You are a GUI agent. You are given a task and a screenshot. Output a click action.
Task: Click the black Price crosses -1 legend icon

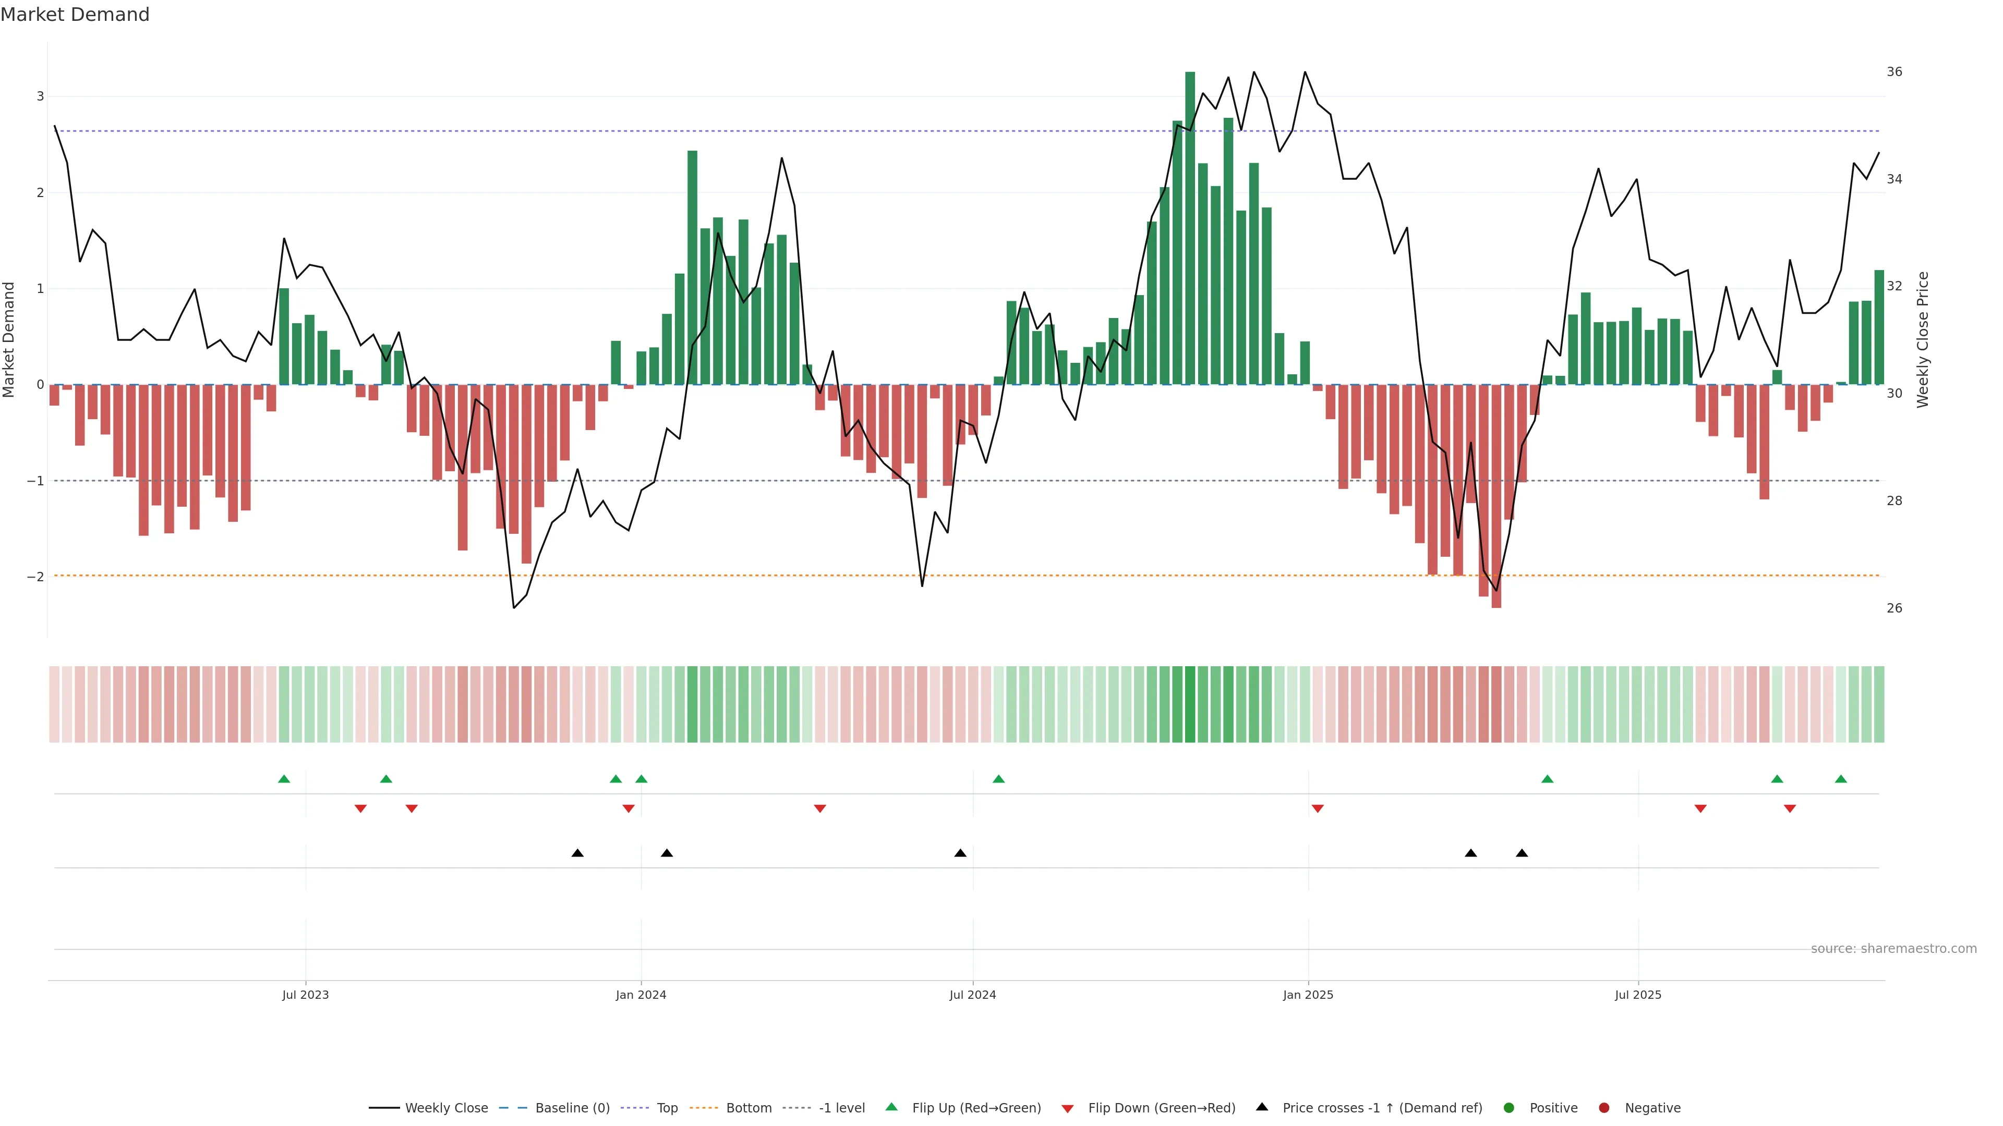pyautogui.click(x=1262, y=1107)
